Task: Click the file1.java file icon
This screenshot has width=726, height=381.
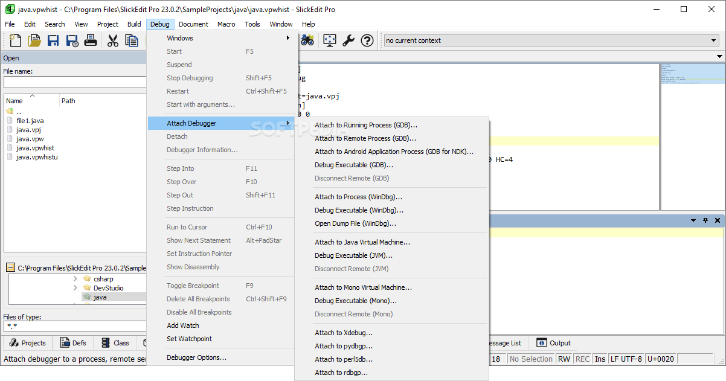Action: coord(10,121)
